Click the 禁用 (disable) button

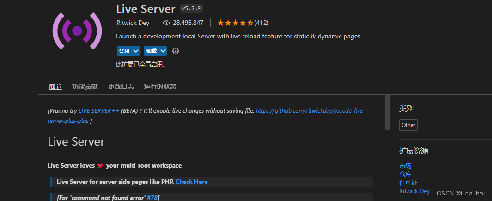124,51
